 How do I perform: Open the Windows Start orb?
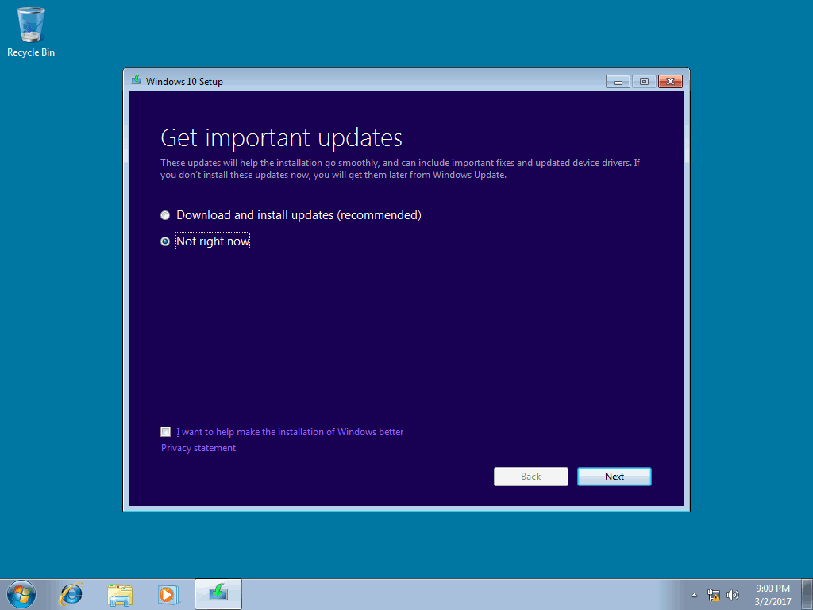(x=21, y=594)
